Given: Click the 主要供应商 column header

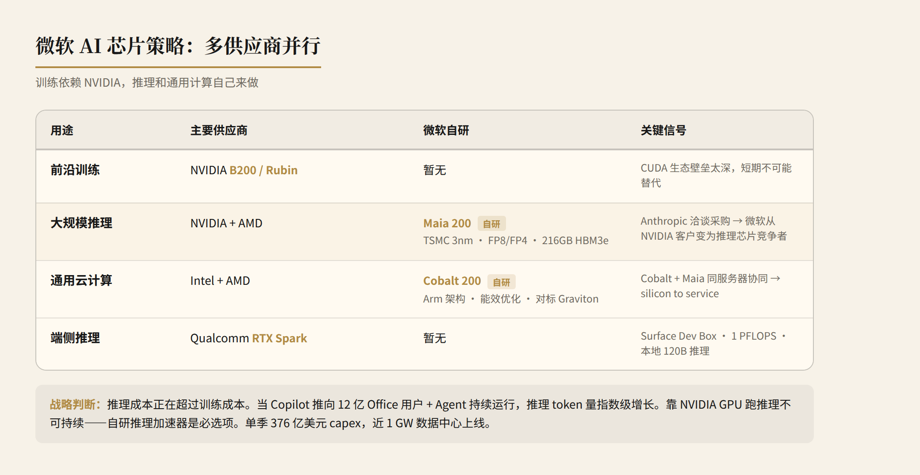Looking at the screenshot, I should coord(219,130).
